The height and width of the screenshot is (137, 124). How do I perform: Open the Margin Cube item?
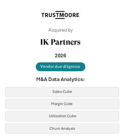click(62, 104)
